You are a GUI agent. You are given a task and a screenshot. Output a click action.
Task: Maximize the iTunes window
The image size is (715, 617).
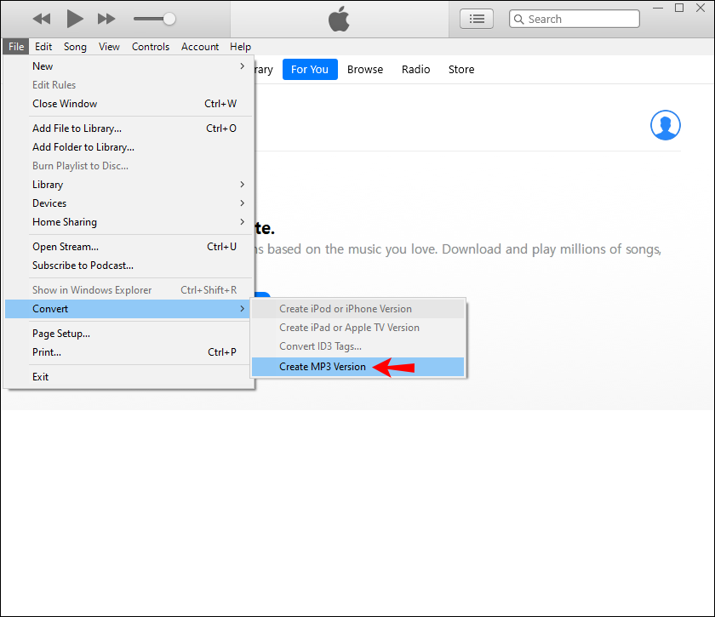(x=679, y=9)
